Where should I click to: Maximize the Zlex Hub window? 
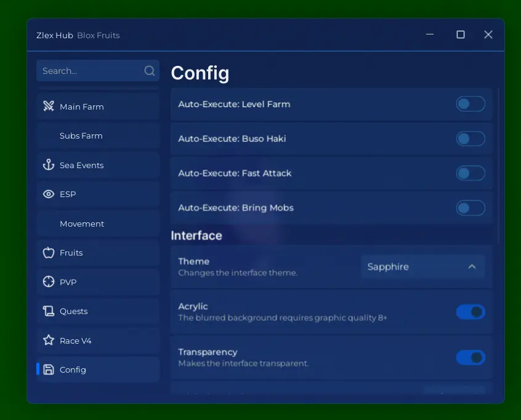(460, 34)
